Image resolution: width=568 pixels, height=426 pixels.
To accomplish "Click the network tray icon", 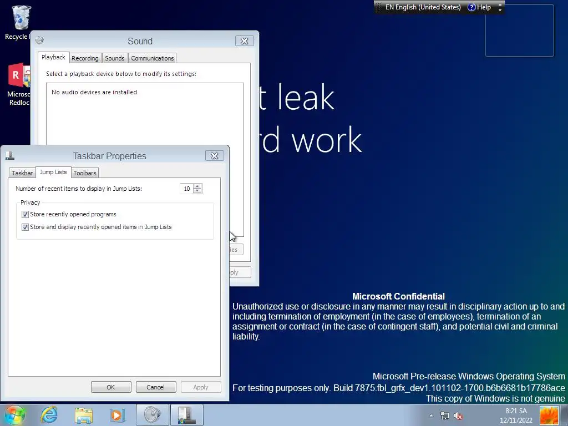I will [444, 416].
